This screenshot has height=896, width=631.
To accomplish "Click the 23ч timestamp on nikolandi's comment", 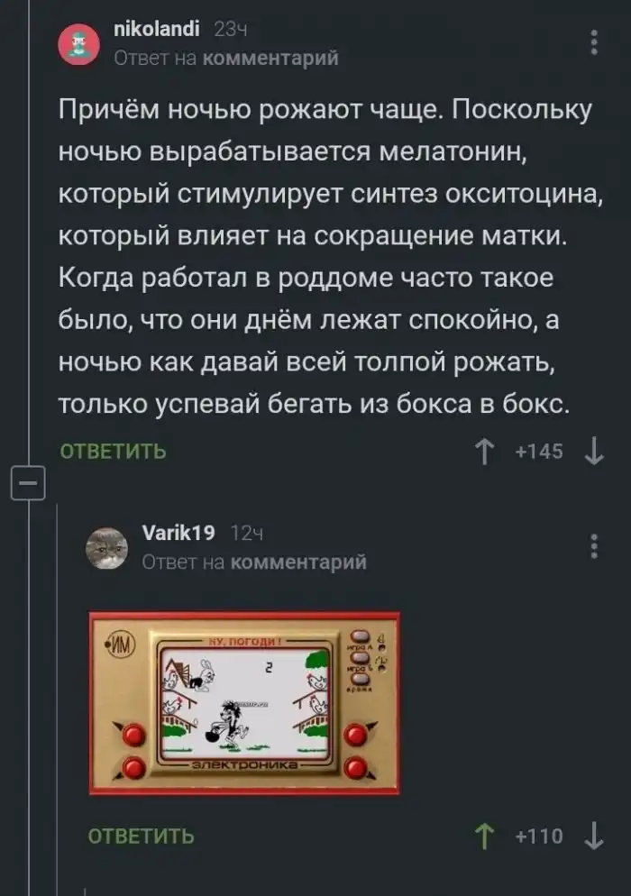I will tap(231, 29).
